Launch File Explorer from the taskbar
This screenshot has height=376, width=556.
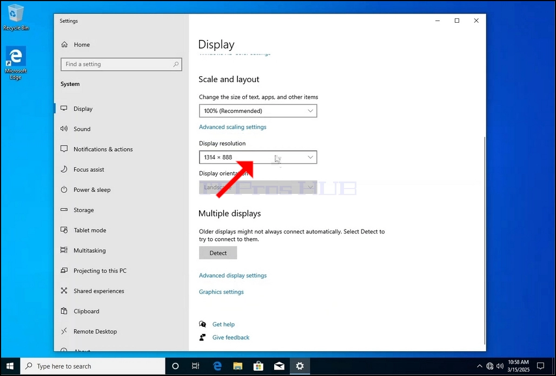pos(237,366)
